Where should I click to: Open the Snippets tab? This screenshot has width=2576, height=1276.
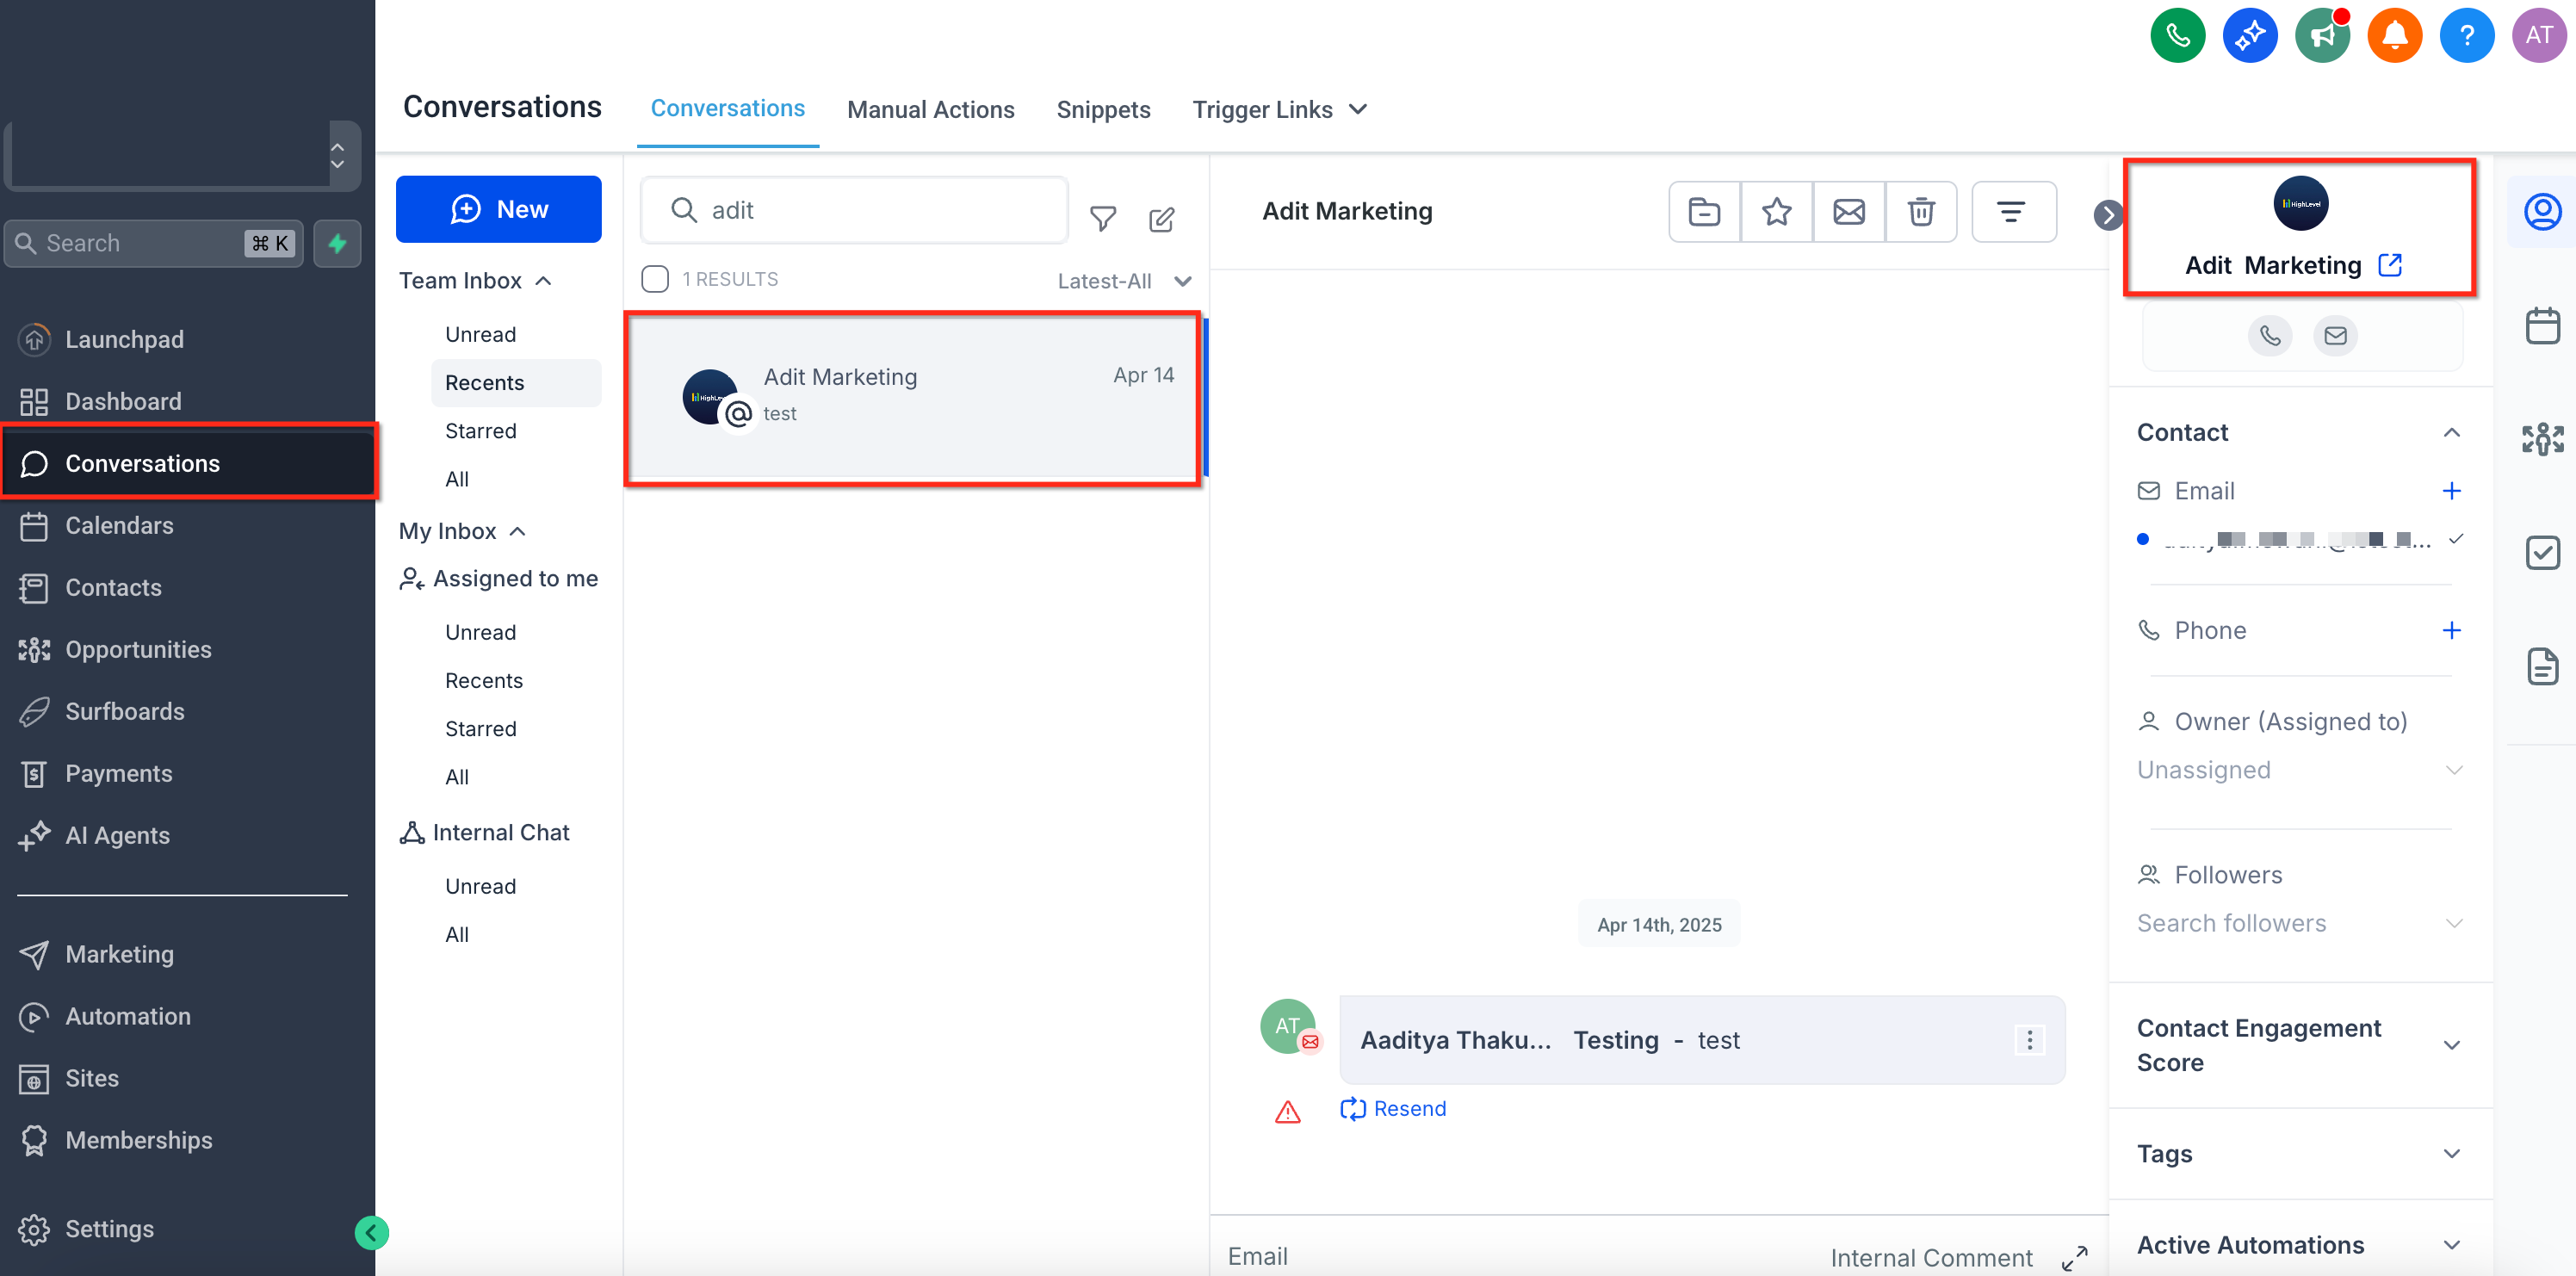click(x=1103, y=109)
